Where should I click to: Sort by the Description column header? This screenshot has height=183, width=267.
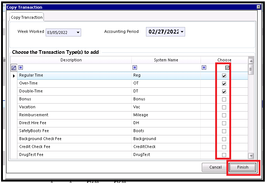[71, 60]
